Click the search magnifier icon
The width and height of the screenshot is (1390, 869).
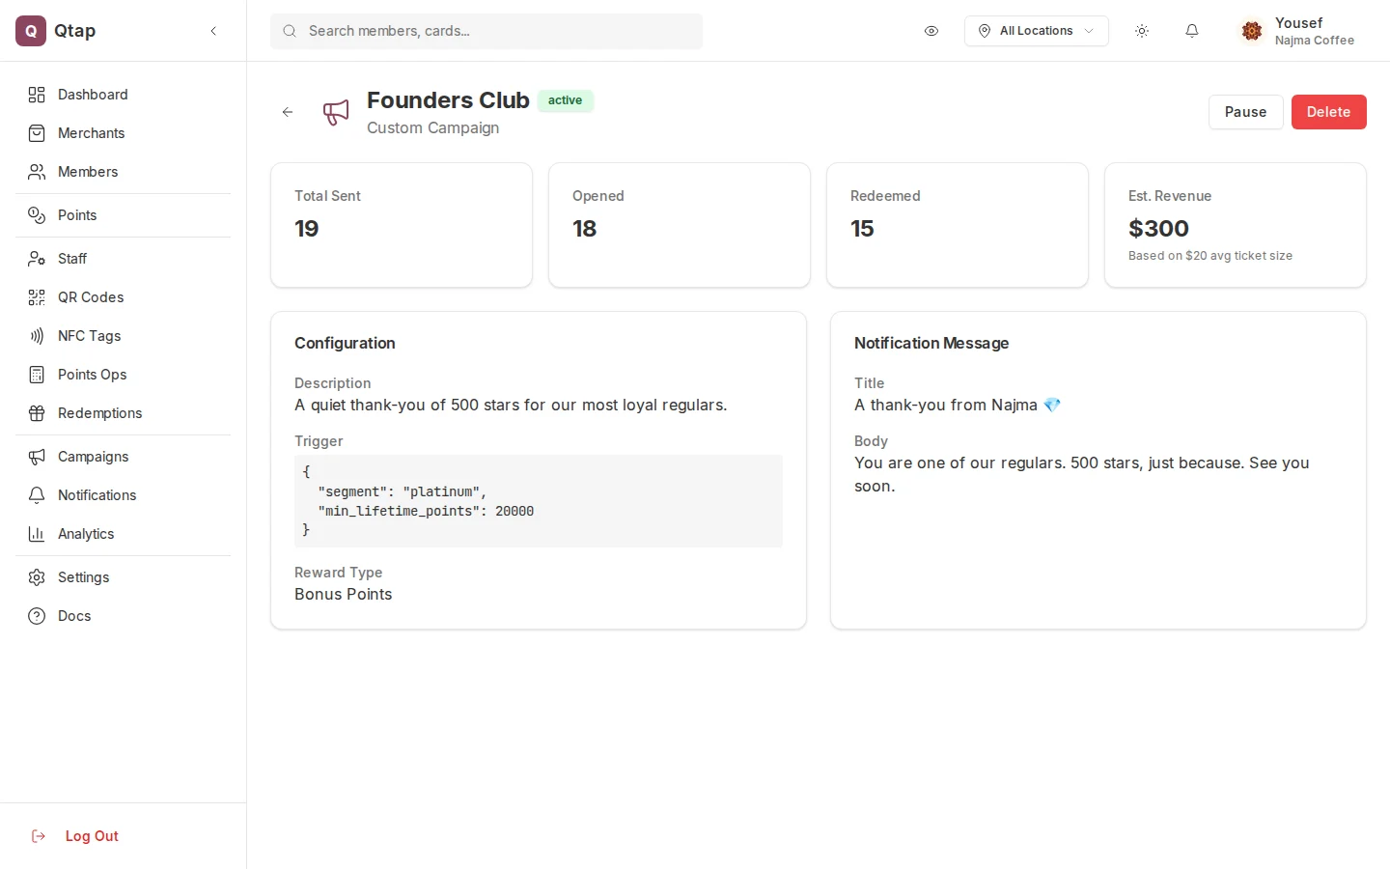coord(290,31)
